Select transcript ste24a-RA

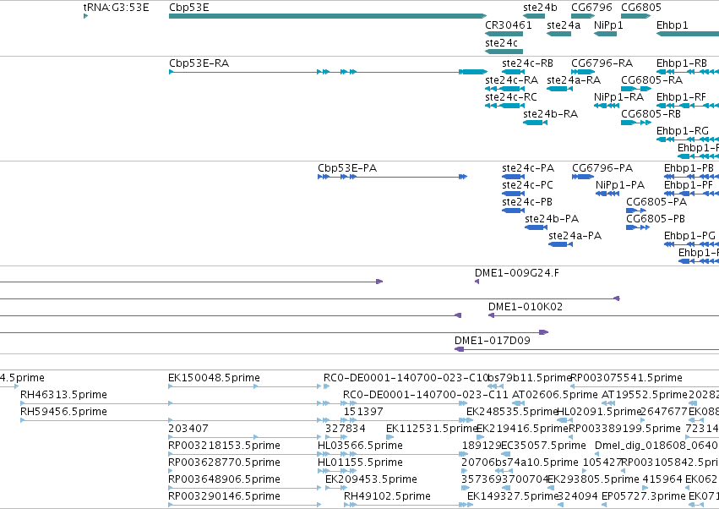pyautogui.click(x=559, y=89)
